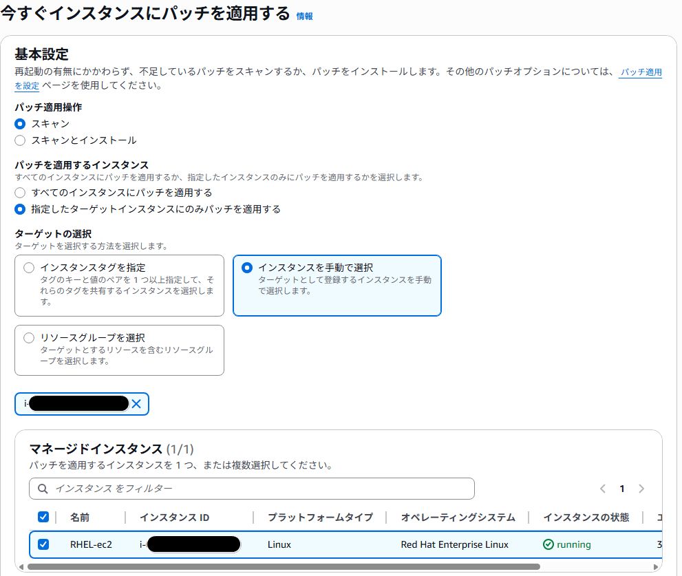This screenshot has width=682, height=576.
Task: Sort table by 名前 column header
Action: coord(80,517)
